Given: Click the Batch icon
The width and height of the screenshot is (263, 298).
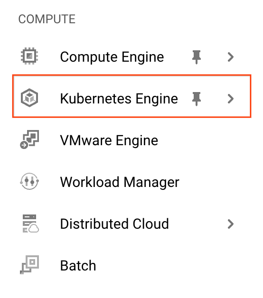Looking at the screenshot, I should coord(29,265).
